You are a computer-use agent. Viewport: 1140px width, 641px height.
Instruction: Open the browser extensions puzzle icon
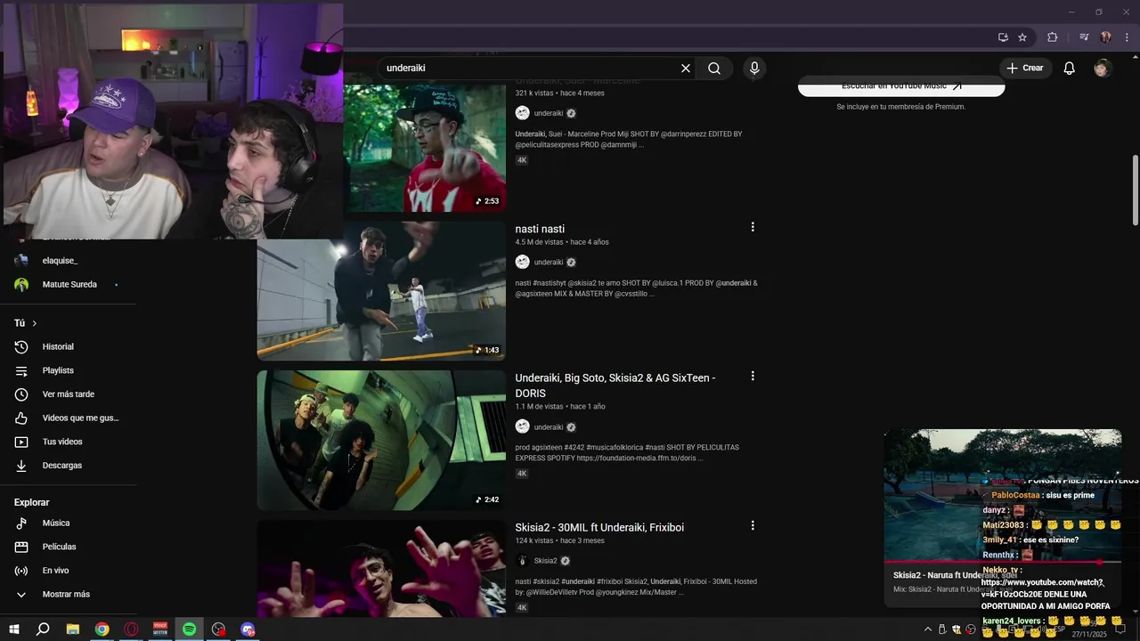(x=1052, y=37)
